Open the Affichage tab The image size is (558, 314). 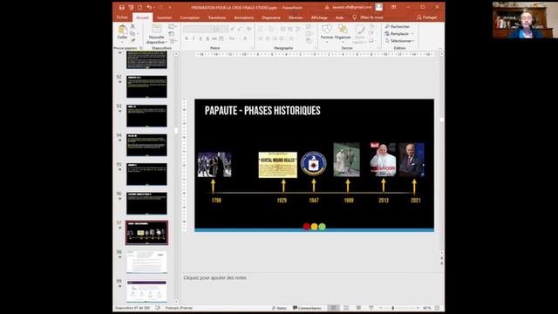click(319, 17)
